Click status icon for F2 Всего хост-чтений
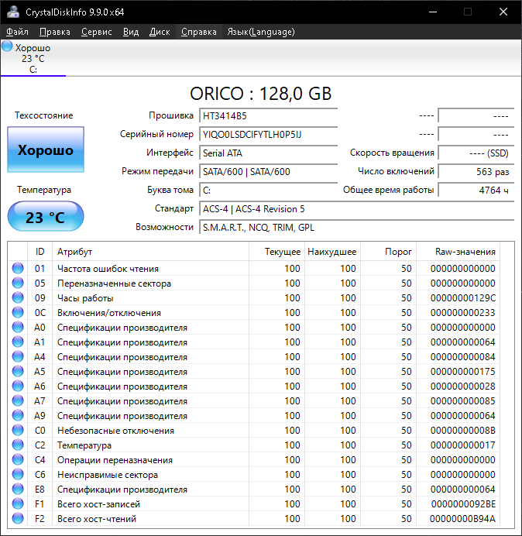The image size is (522, 536). (x=18, y=518)
